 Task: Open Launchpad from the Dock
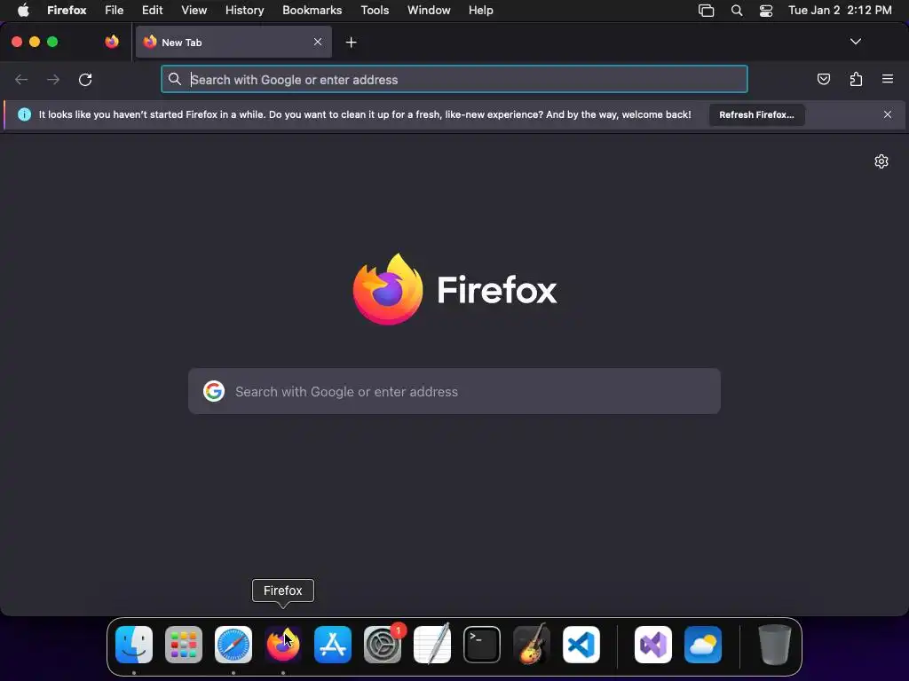tap(184, 645)
